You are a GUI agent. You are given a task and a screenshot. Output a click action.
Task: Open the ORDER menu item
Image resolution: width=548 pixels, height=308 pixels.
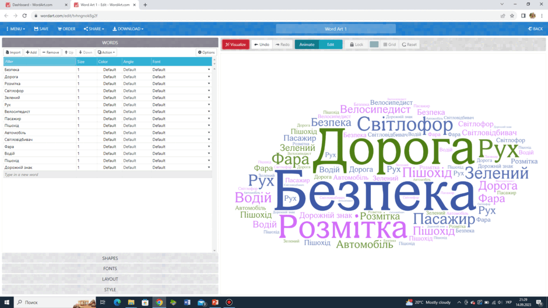point(66,29)
